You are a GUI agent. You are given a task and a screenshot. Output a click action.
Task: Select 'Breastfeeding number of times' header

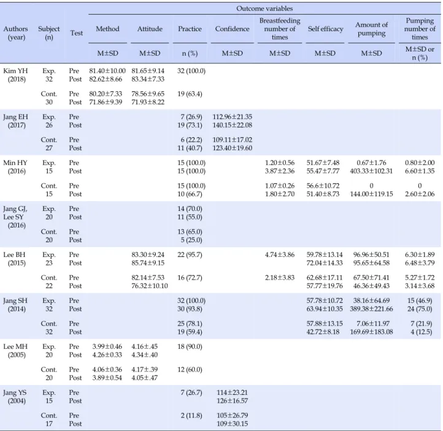(x=280, y=29)
